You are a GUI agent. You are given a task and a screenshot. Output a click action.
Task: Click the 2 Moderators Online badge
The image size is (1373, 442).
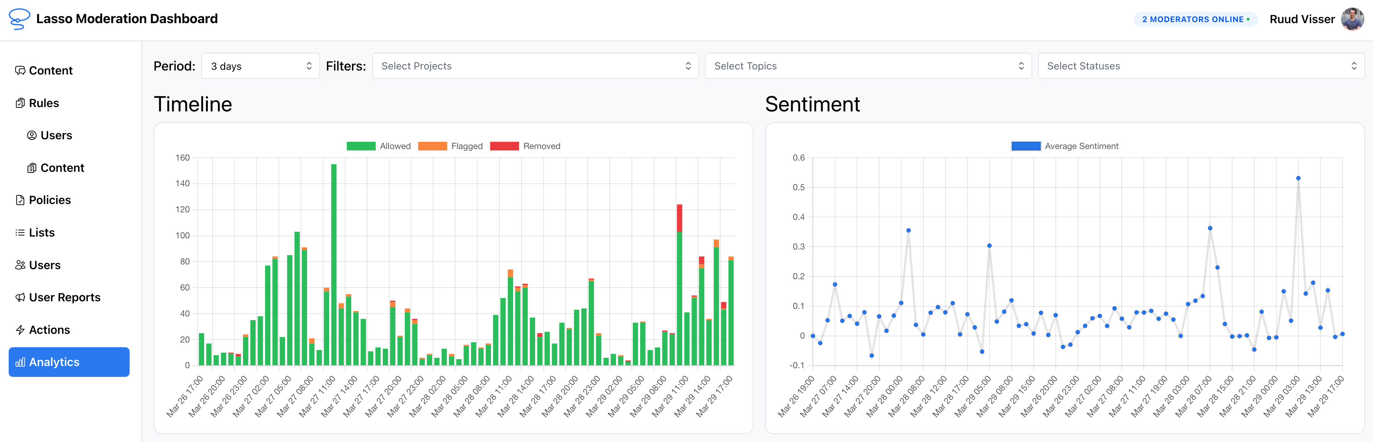[1196, 19]
